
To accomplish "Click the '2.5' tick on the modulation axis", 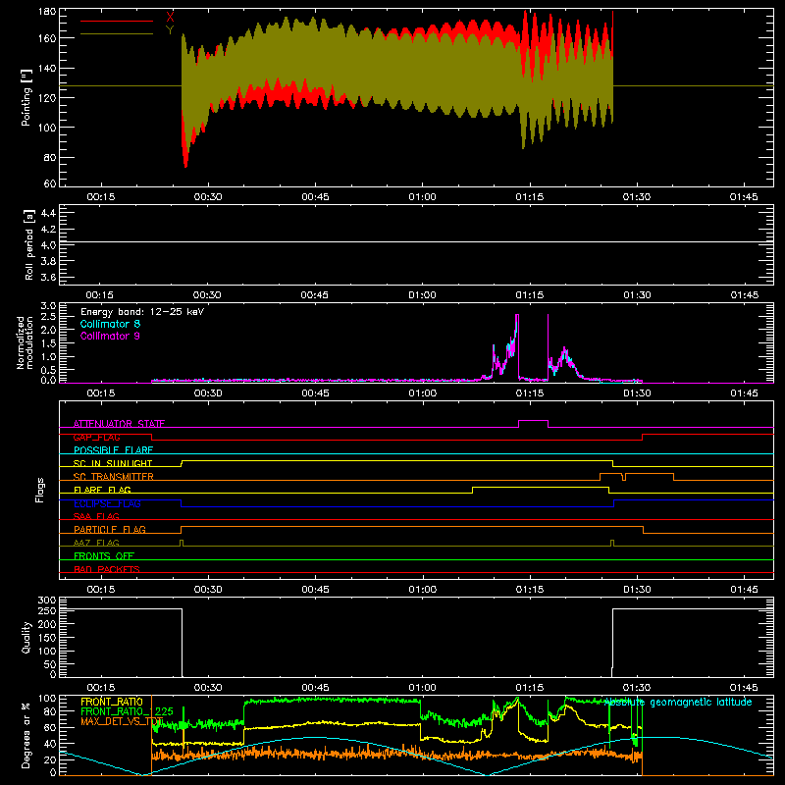I will (x=48, y=317).
